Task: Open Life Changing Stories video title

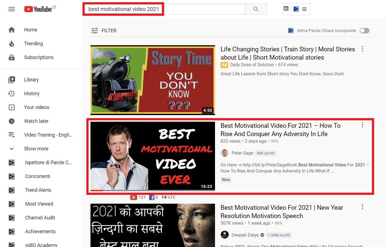Action: [x=288, y=53]
